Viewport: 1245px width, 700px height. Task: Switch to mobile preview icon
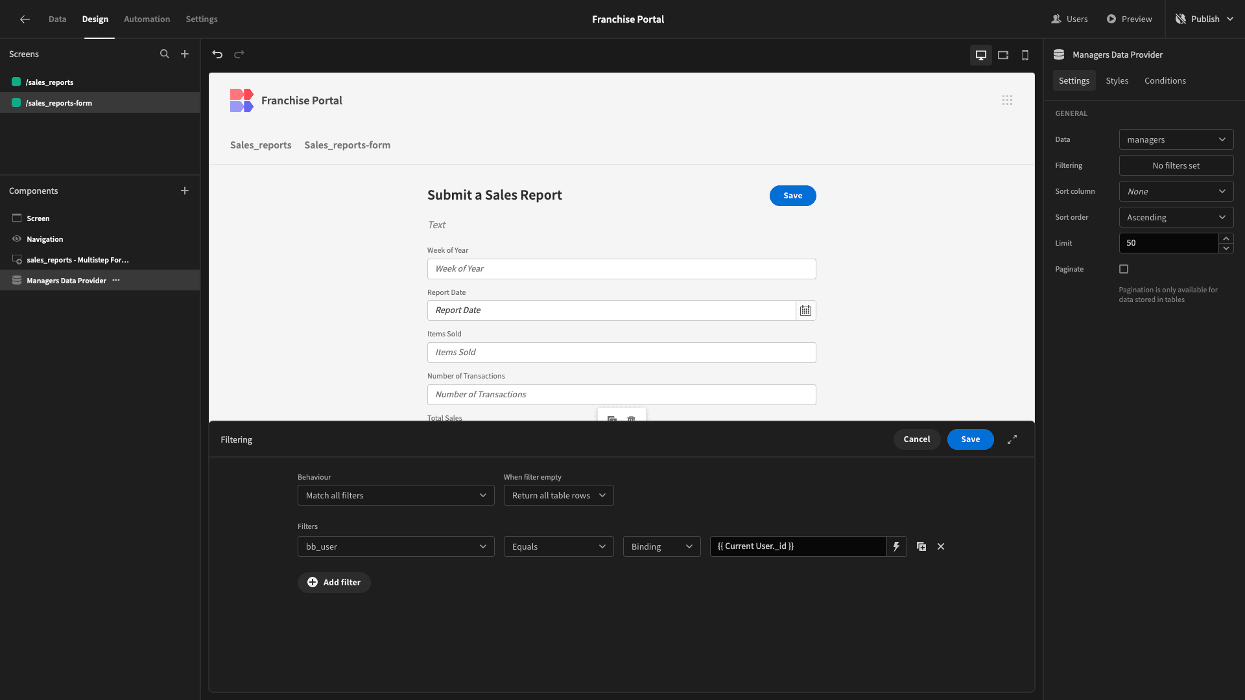point(1025,55)
